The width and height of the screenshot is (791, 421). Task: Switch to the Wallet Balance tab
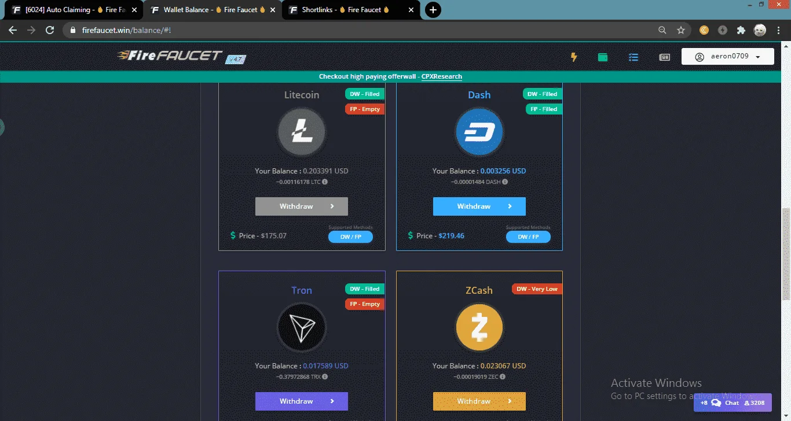[212, 10]
